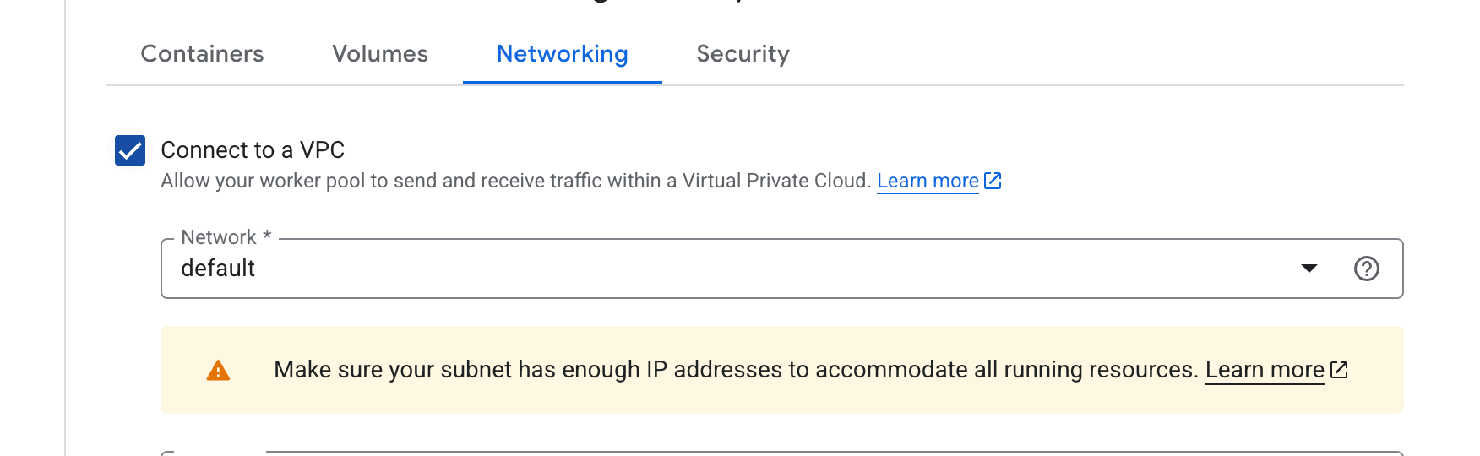This screenshot has height=456, width=1480.
Task: Switch to the Volumes tab
Action: coord(380,54)
